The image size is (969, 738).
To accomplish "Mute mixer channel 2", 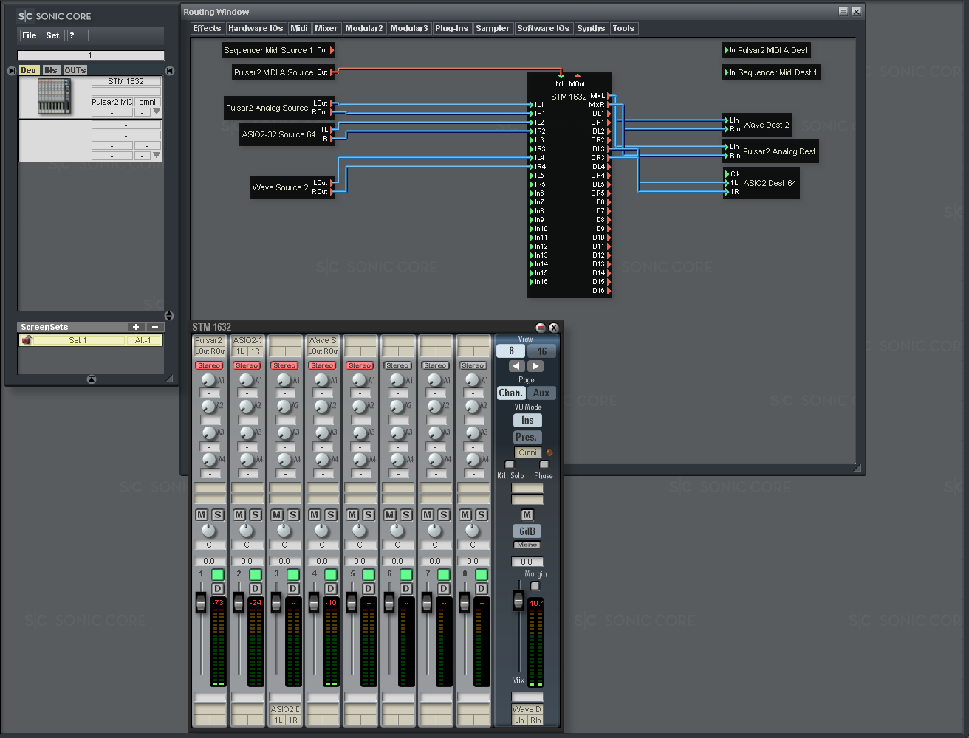I will 239,514.
